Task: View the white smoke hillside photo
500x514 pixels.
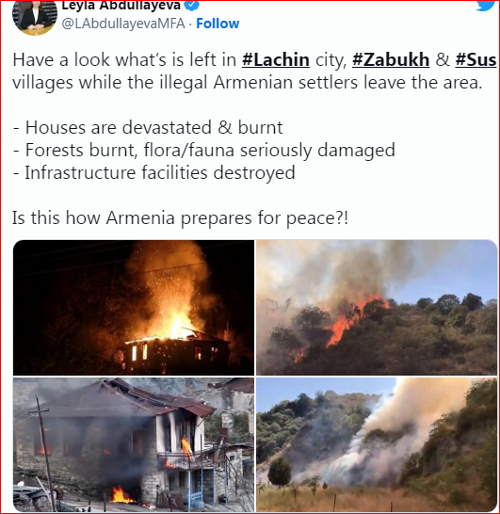Action: pyautogui.click(x=377, y=445)
